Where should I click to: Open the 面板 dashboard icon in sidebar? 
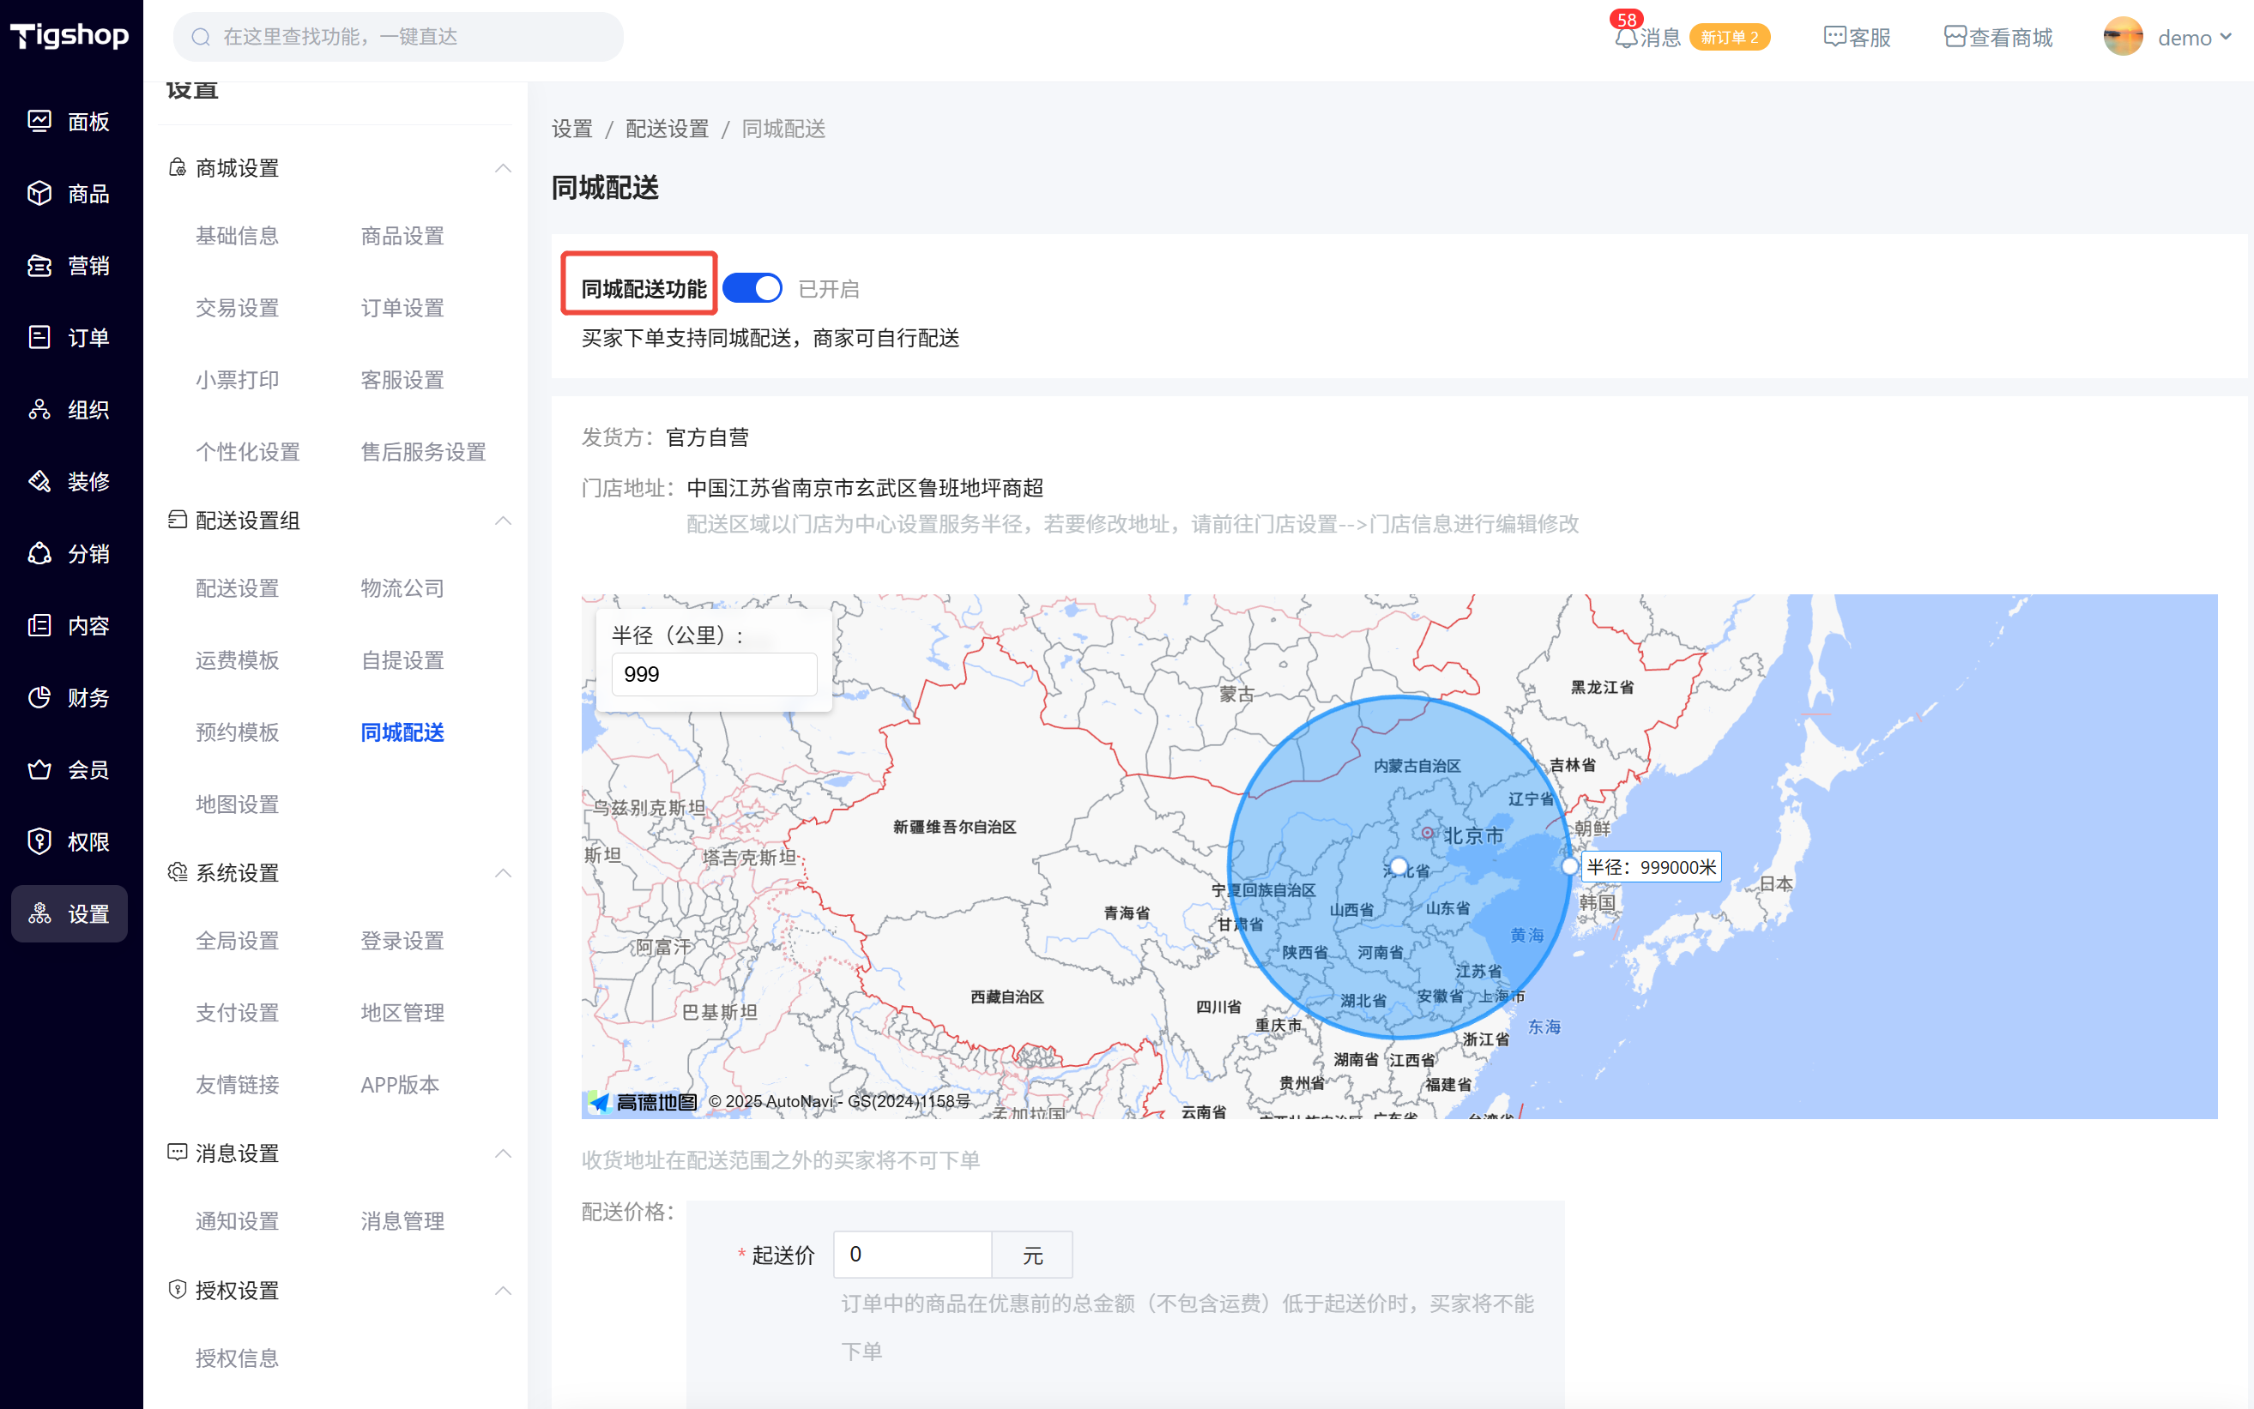point(39,121)
